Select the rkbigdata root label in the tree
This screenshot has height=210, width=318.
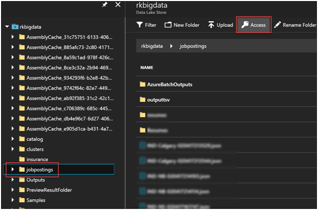[30, 27]
